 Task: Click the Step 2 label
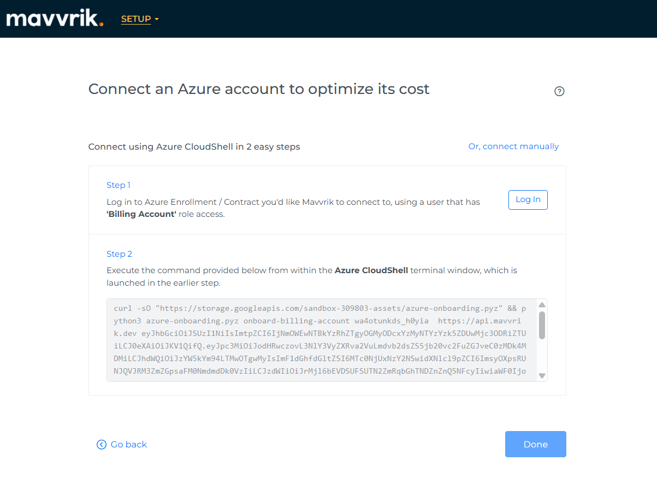[120, 254]
